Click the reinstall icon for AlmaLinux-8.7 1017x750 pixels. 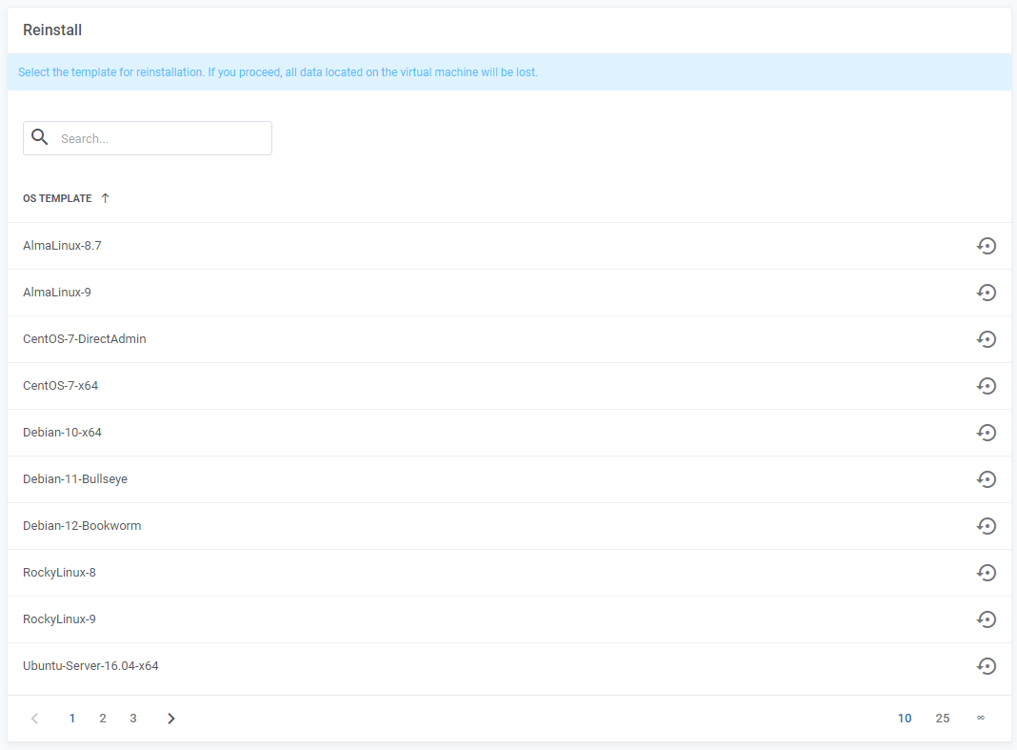[x=987, y=245]
